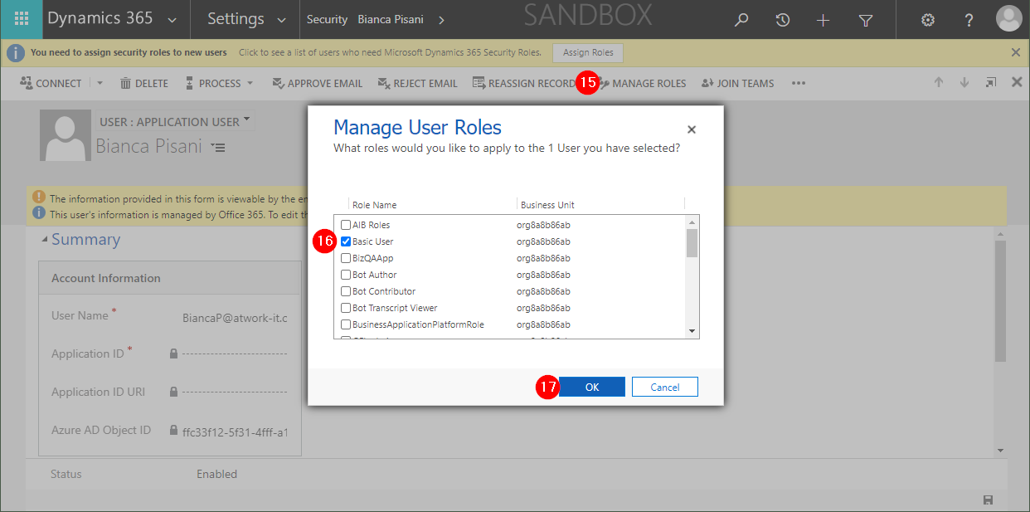Open the app launcher waffle icon
This screenshot has width=1030, height=512.
pos(22,19)
